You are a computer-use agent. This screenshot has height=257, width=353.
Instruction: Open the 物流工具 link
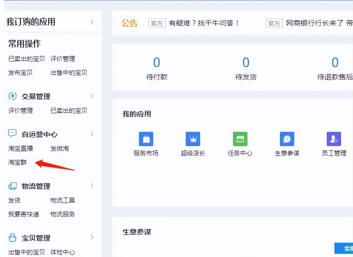click(x=63, y=200)
